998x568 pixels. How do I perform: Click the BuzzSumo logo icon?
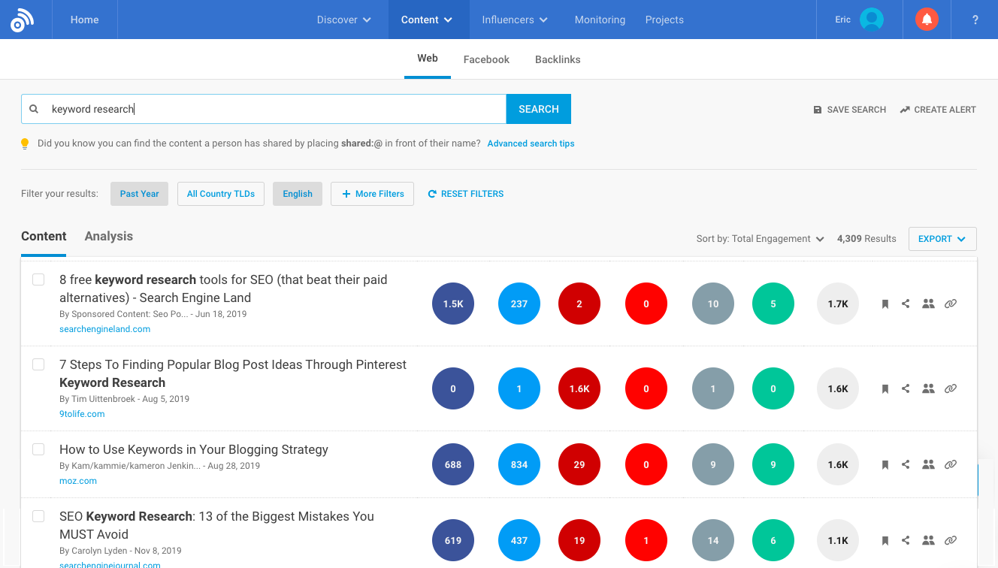pyautogui.click(x=22, y=20)
